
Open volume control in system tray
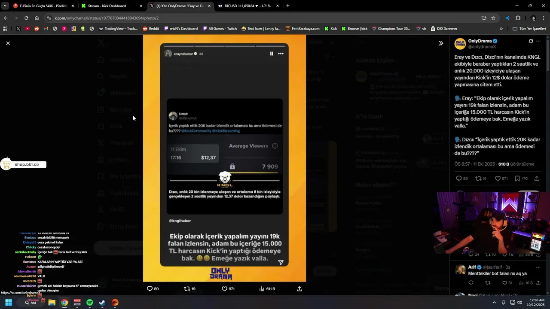[x=519, y=303]
